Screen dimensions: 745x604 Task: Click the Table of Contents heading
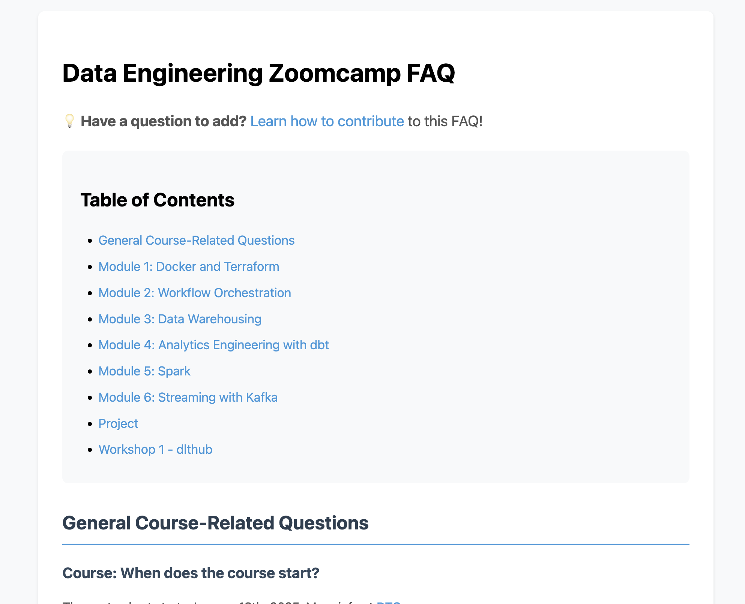click(158, 200)
